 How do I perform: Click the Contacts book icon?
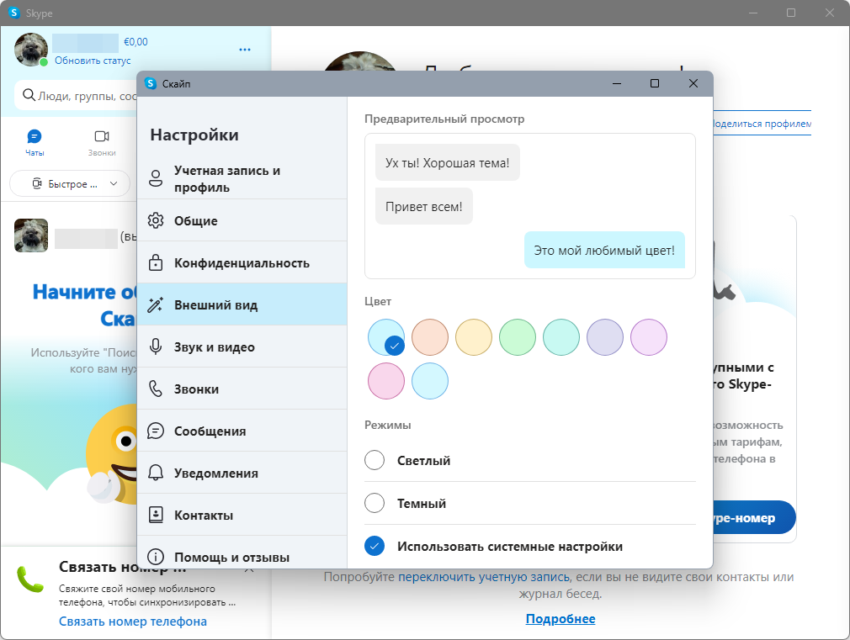click(156, 515)
